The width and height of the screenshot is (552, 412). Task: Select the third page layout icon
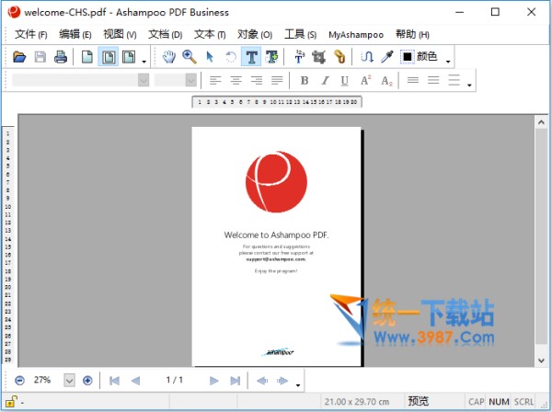coord(129,57)
